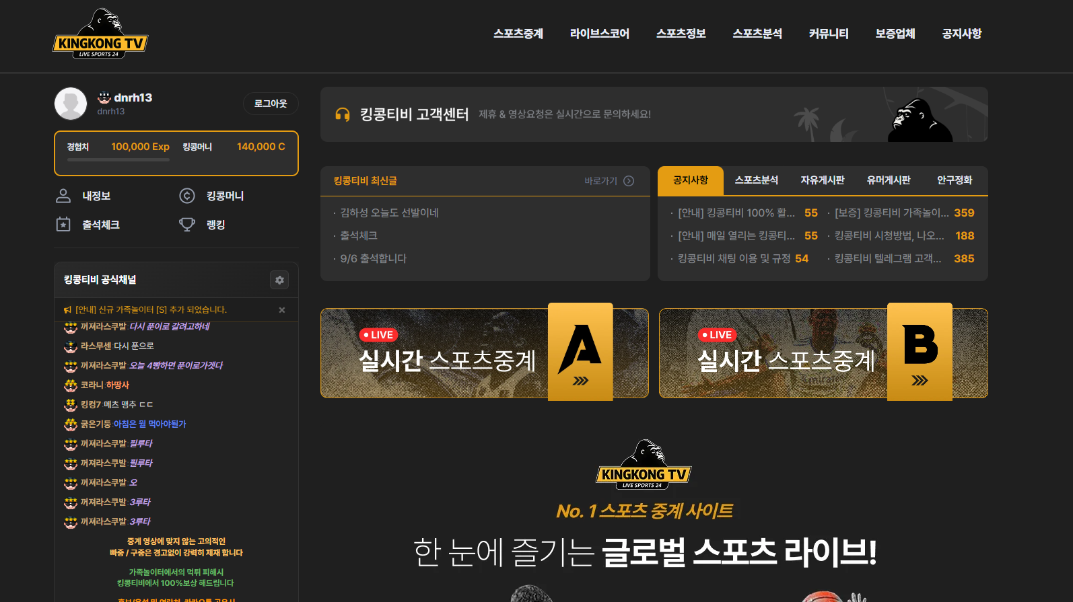Open the post 김하성 오늘도 선발이네
The height and width of the screenshot is (602, 1073).
[x=389, y=213]
